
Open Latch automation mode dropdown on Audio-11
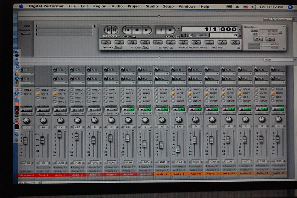click(228, 113)
